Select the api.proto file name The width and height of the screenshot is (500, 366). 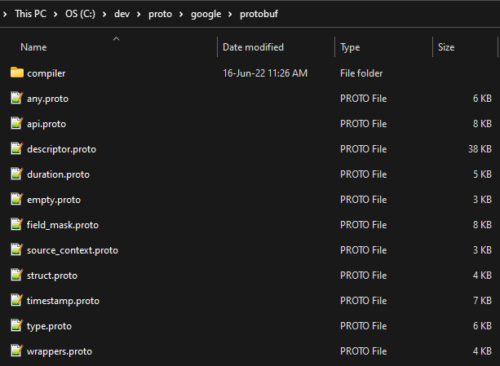pos(46,124)
